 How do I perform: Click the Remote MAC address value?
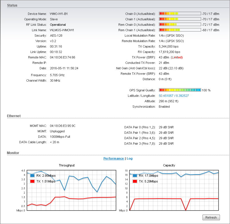[62, 57]
